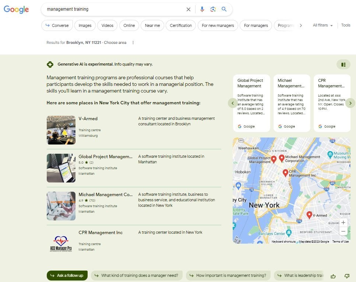Clear the search box text
The width and height of the screenshot is (356, 282).
pyautogui.click(x=188, y=9)
